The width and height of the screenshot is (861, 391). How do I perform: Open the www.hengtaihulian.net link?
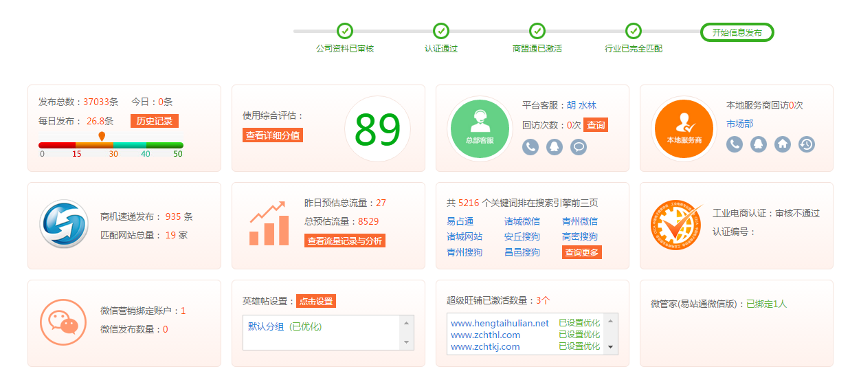[x=500, y=323]
